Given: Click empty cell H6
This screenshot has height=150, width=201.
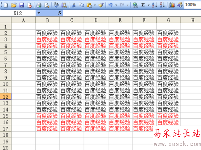Looking at the screenshot, I should (x=191, y=59).
